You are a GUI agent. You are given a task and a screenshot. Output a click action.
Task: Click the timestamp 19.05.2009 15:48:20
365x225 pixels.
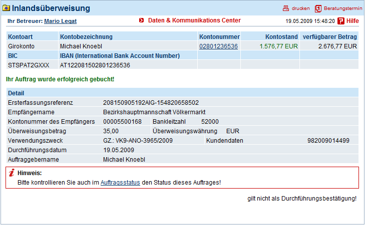click(310, 21)
